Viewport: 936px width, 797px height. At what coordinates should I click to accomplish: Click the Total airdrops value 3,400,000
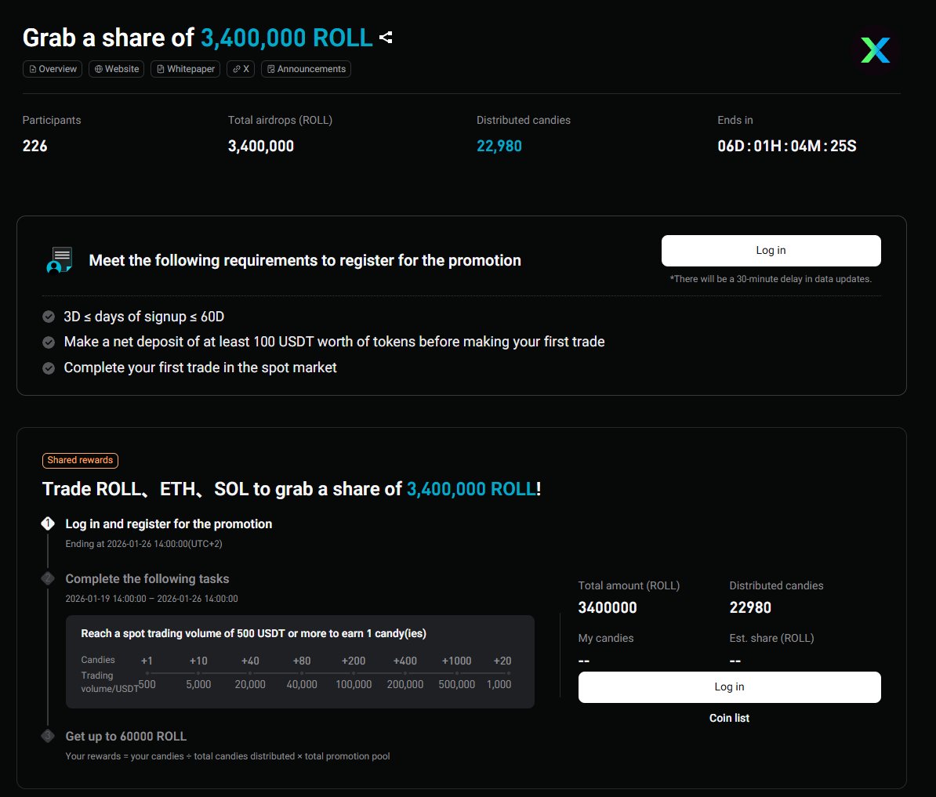click(261, 147)
